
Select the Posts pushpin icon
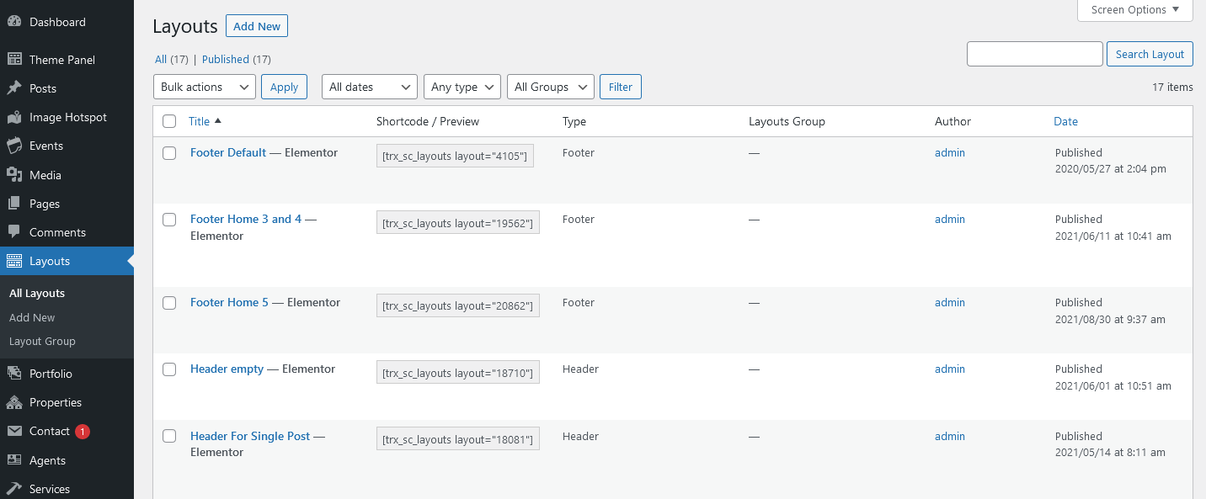click(x=14, y=88)
